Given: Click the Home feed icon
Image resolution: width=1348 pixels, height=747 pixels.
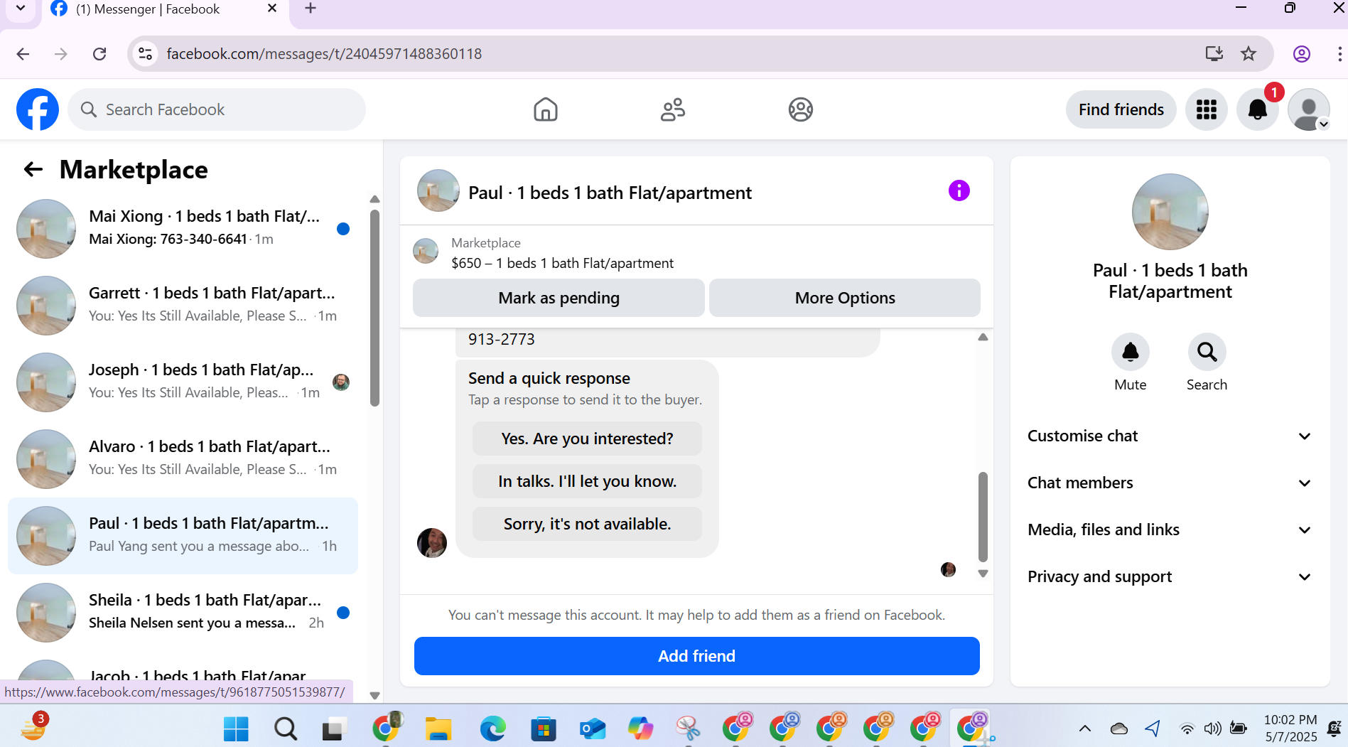Looking at the screenshot, I should click(x=545, y=109).
